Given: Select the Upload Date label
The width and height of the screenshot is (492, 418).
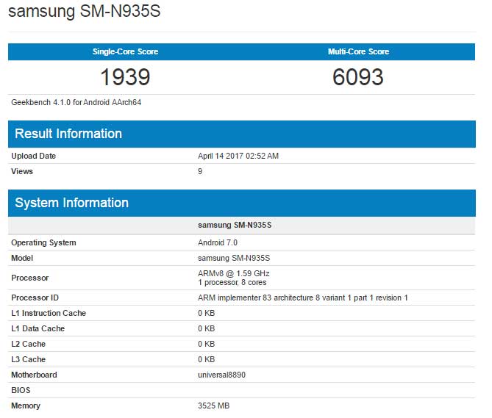Looking at the screenshot, I should pyautogui.click(x=34, y=156).
